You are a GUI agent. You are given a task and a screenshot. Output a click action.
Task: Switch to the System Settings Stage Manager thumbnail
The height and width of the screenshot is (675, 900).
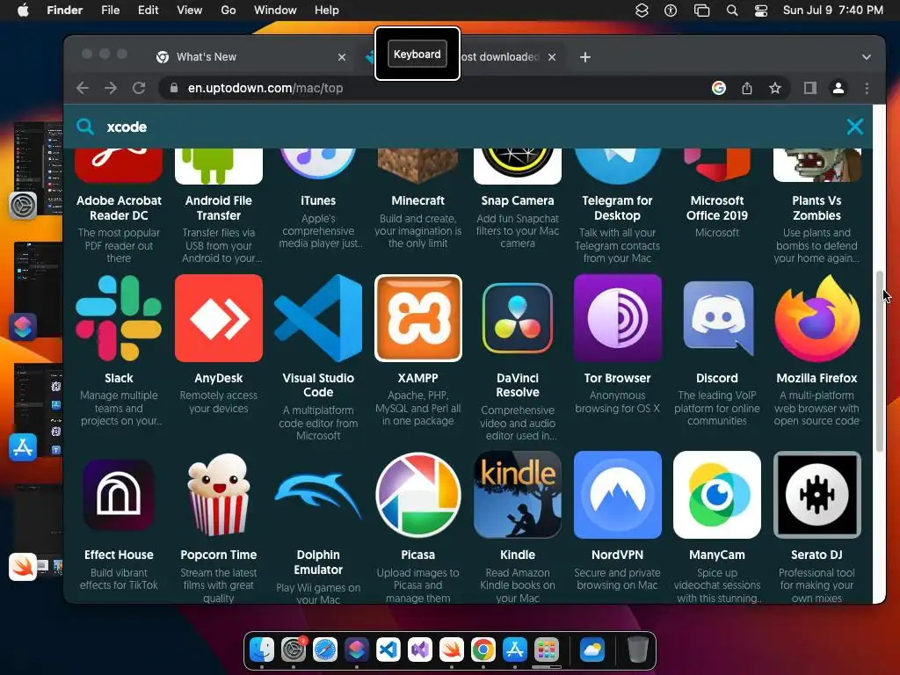(x=38, y=170)
